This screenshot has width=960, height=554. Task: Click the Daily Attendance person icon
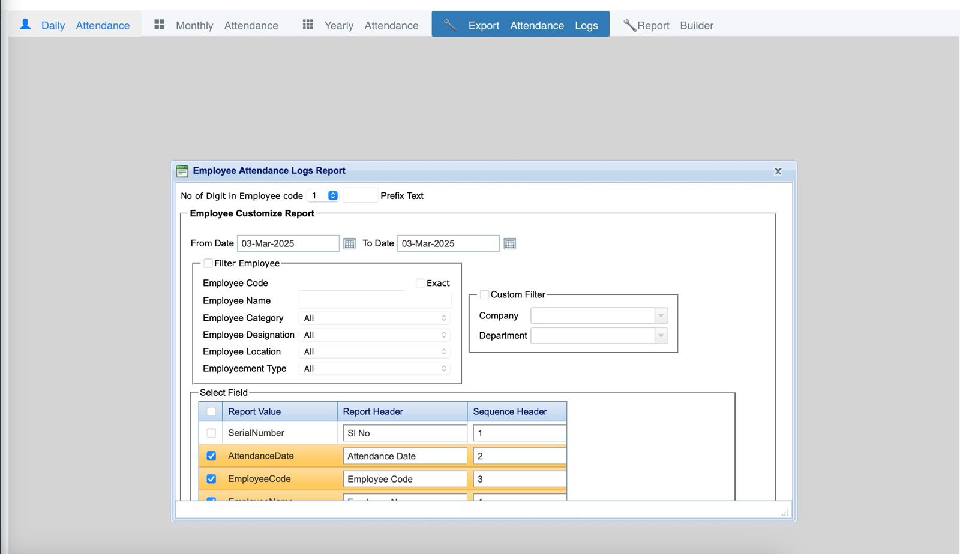[25, 25]
